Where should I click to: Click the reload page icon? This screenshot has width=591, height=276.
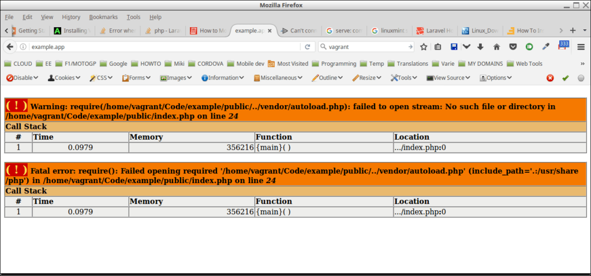[308, 47]
